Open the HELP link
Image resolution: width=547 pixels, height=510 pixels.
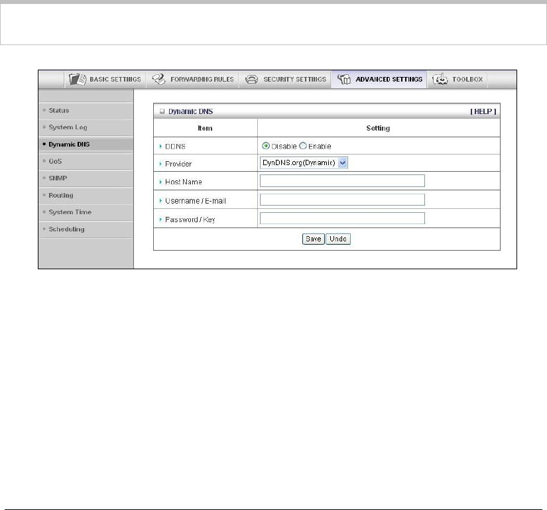483,111
